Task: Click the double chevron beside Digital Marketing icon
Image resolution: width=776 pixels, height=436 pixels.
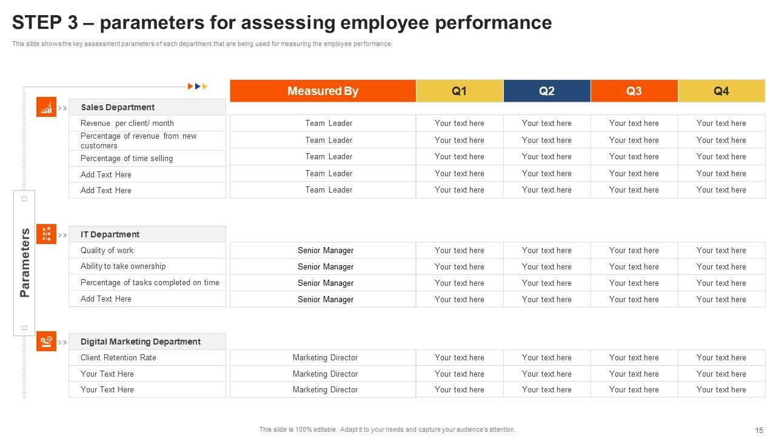Action: click(x=62, y=342)
